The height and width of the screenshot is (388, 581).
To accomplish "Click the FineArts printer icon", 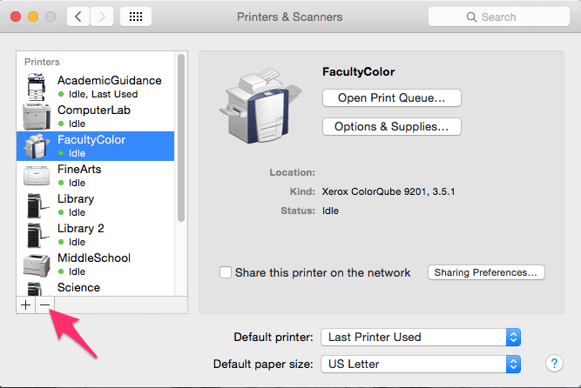I will tap(37, 176).
